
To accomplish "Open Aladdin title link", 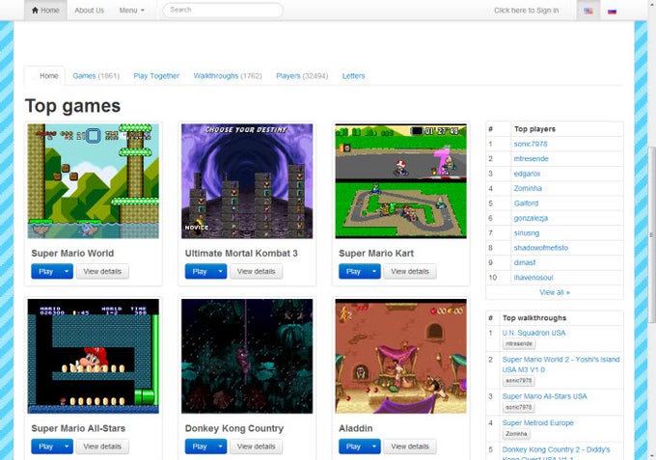I will [x=356, y=428].
